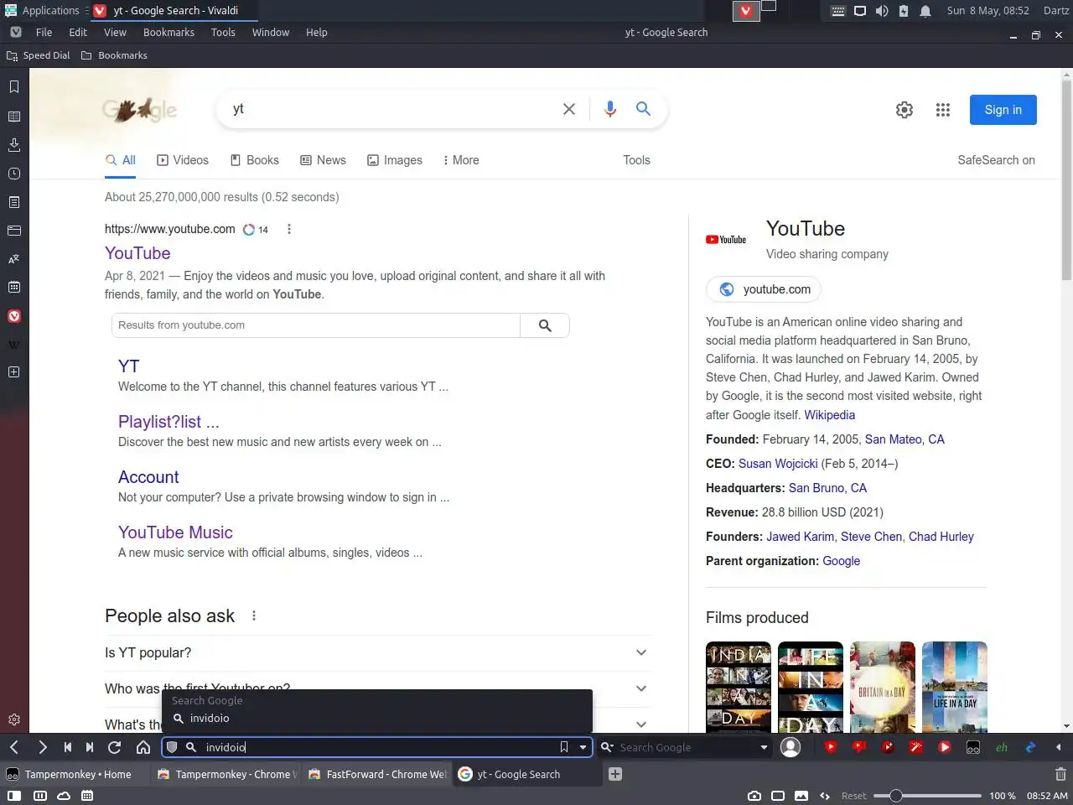Open closed tabs trash can
The image size is (1073, 805).
[x=1060, y=774]
